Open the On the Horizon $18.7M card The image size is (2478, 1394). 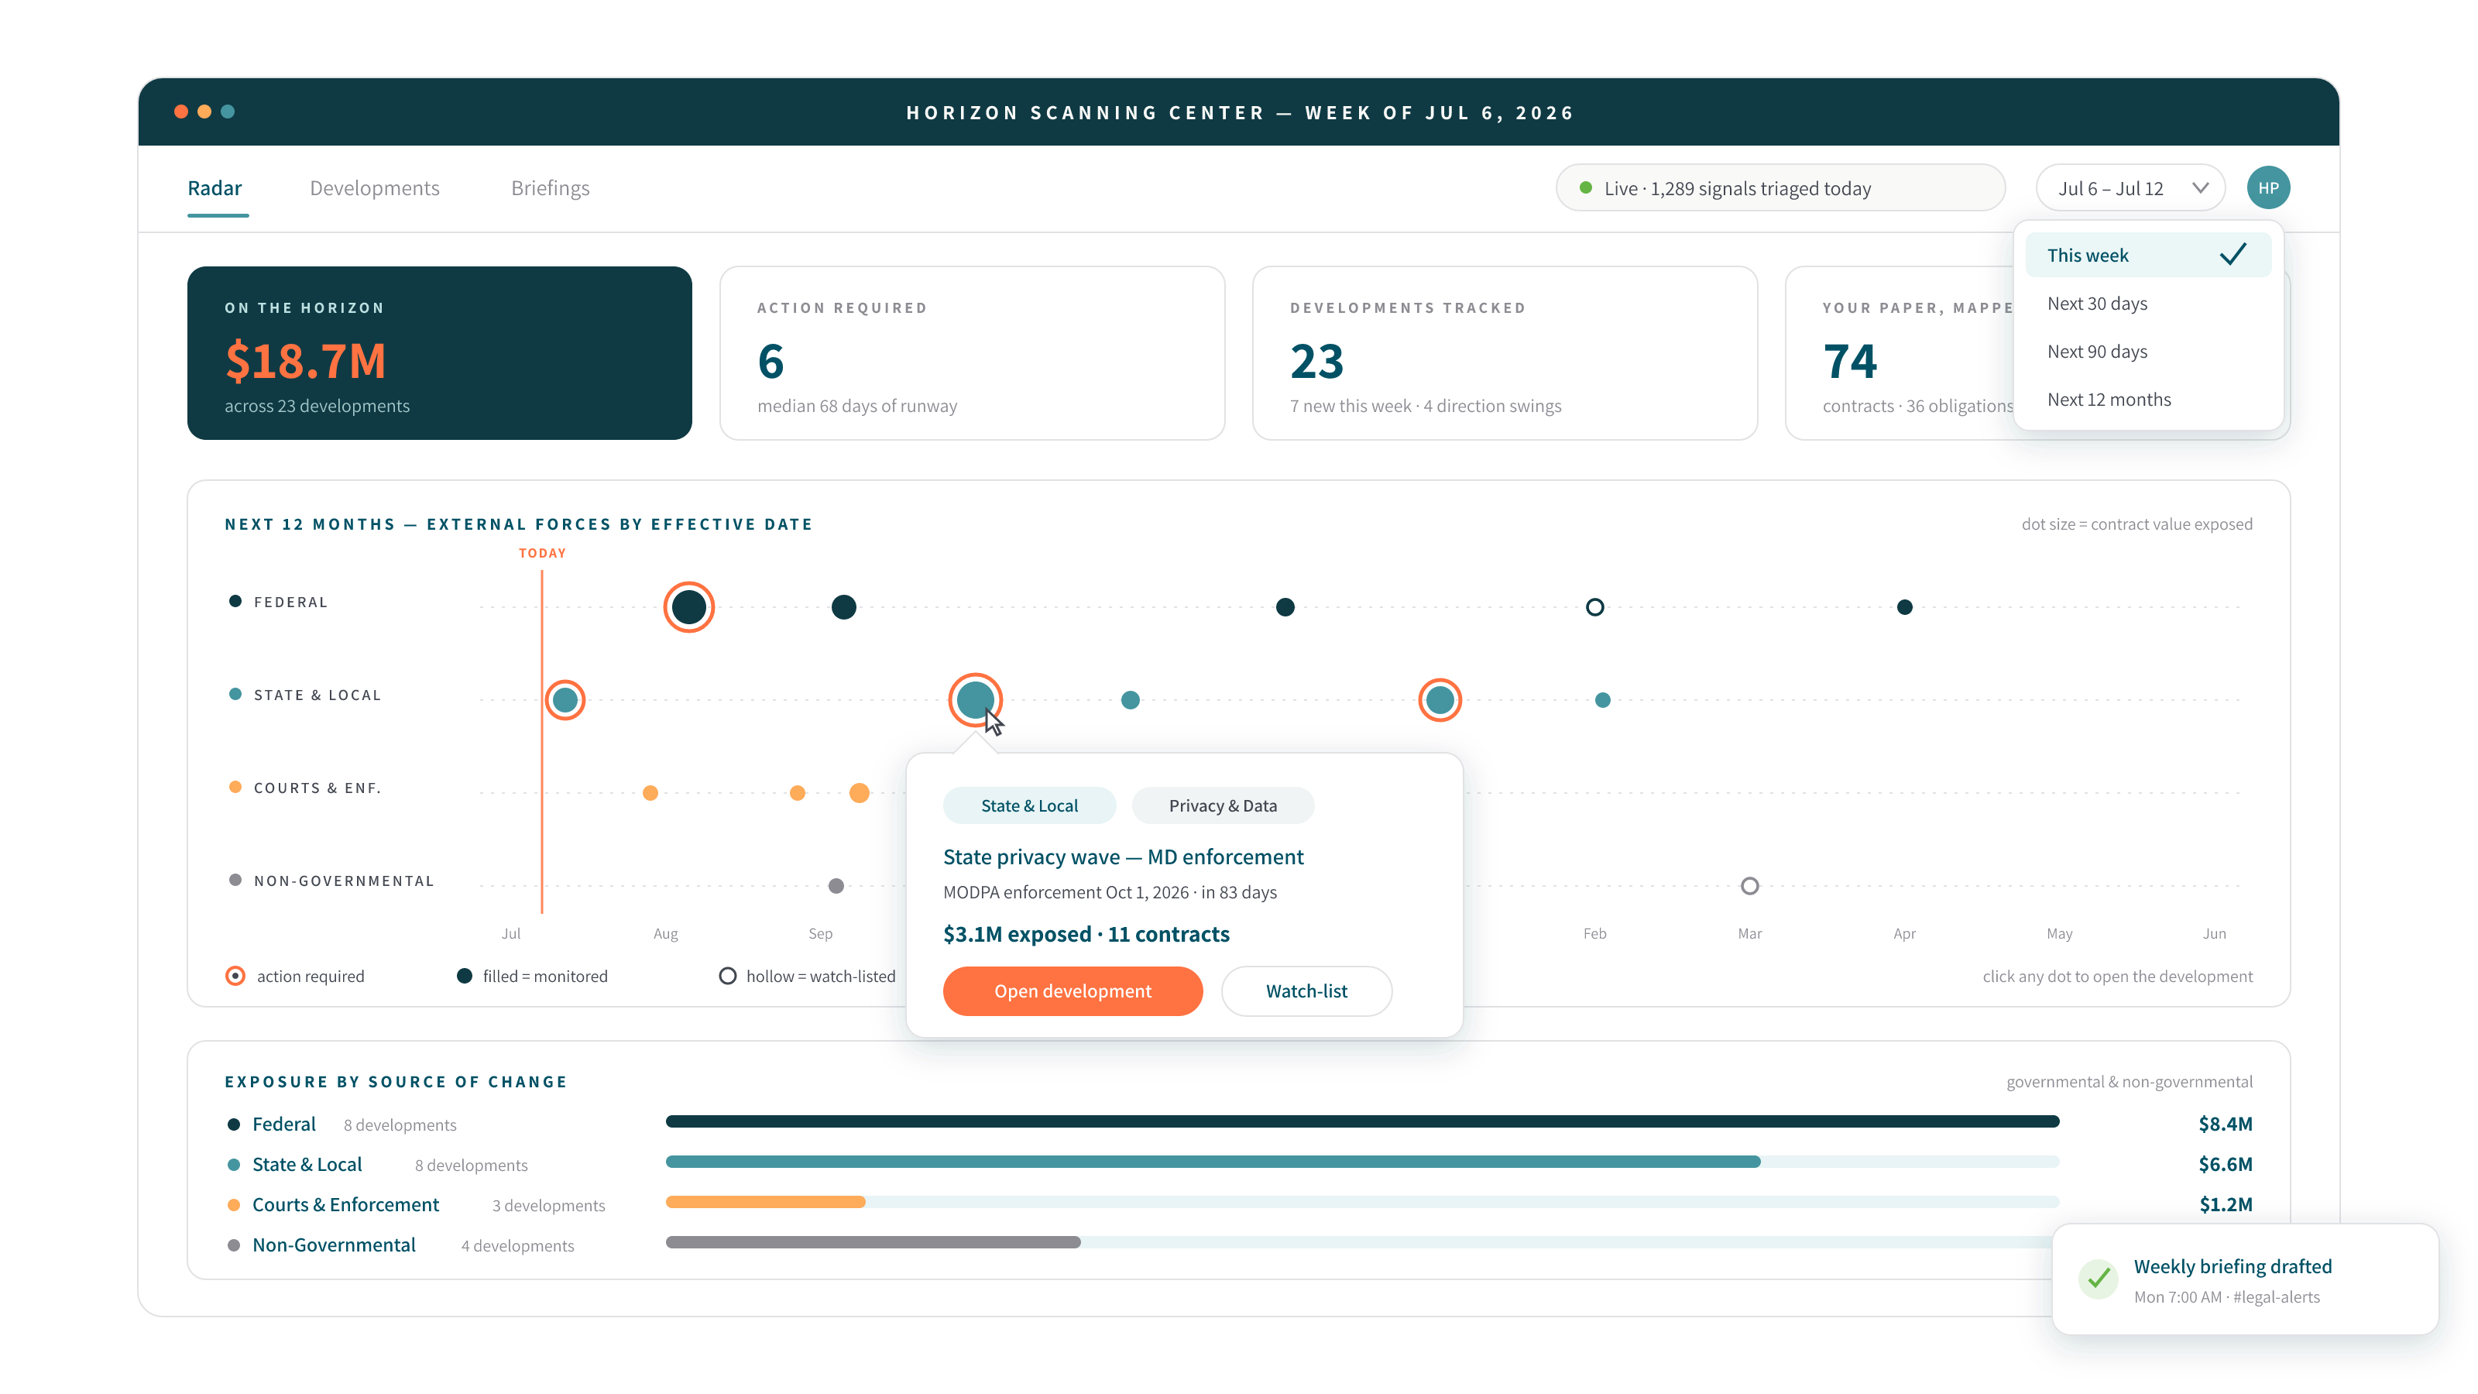[x=440, y=353]
